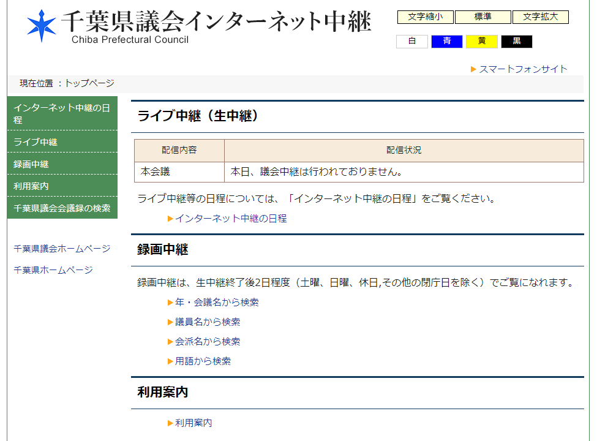The width and height of the screenshot is (597, 441).
Task: Click the 文字拡大 text enlarge button
Action: click(540, 17)
